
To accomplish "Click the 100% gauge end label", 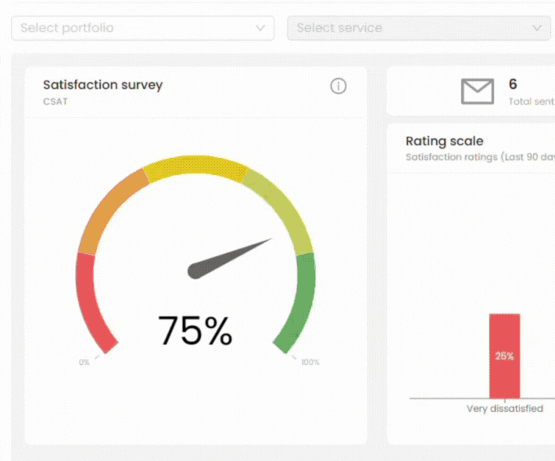I will (x=310, y=363).
